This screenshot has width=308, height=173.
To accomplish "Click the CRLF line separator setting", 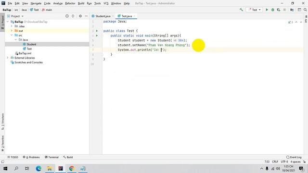I will pyautogui.click(x=275, y=162).
